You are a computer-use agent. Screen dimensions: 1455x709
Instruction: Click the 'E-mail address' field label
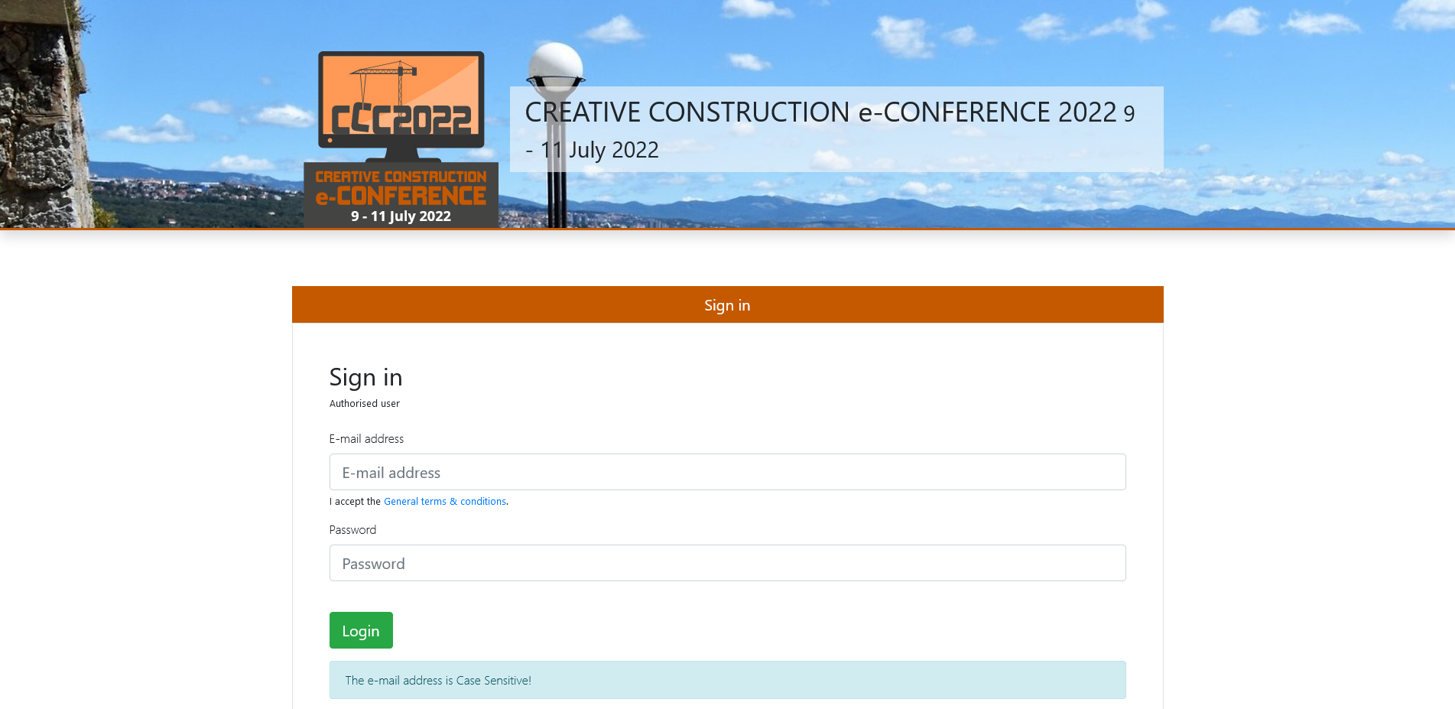[366, 439]
